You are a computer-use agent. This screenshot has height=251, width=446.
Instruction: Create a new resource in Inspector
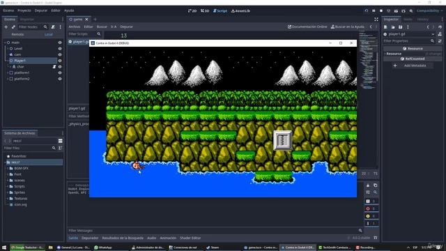point(385,26)
